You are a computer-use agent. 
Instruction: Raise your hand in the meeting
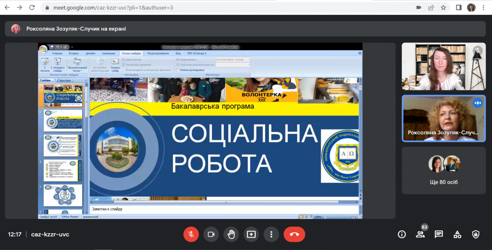point(231,234)
